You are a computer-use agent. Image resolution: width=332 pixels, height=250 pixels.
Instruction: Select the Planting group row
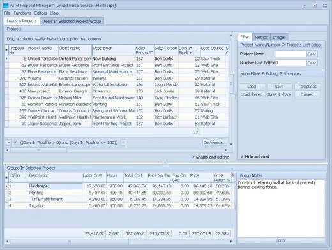tap(119, 193)
